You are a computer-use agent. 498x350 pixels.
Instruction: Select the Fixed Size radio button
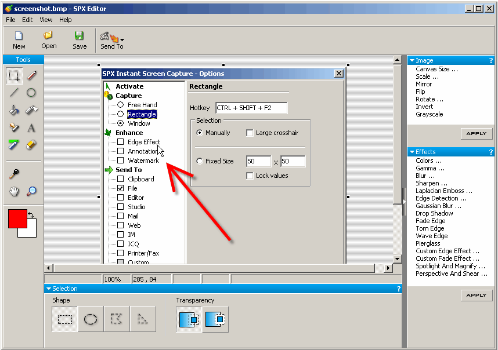point(200,161)
